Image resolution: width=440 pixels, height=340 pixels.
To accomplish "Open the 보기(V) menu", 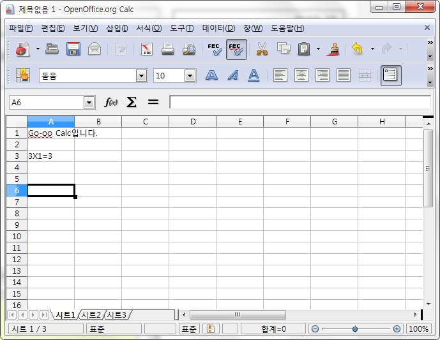I will [86, 28].
